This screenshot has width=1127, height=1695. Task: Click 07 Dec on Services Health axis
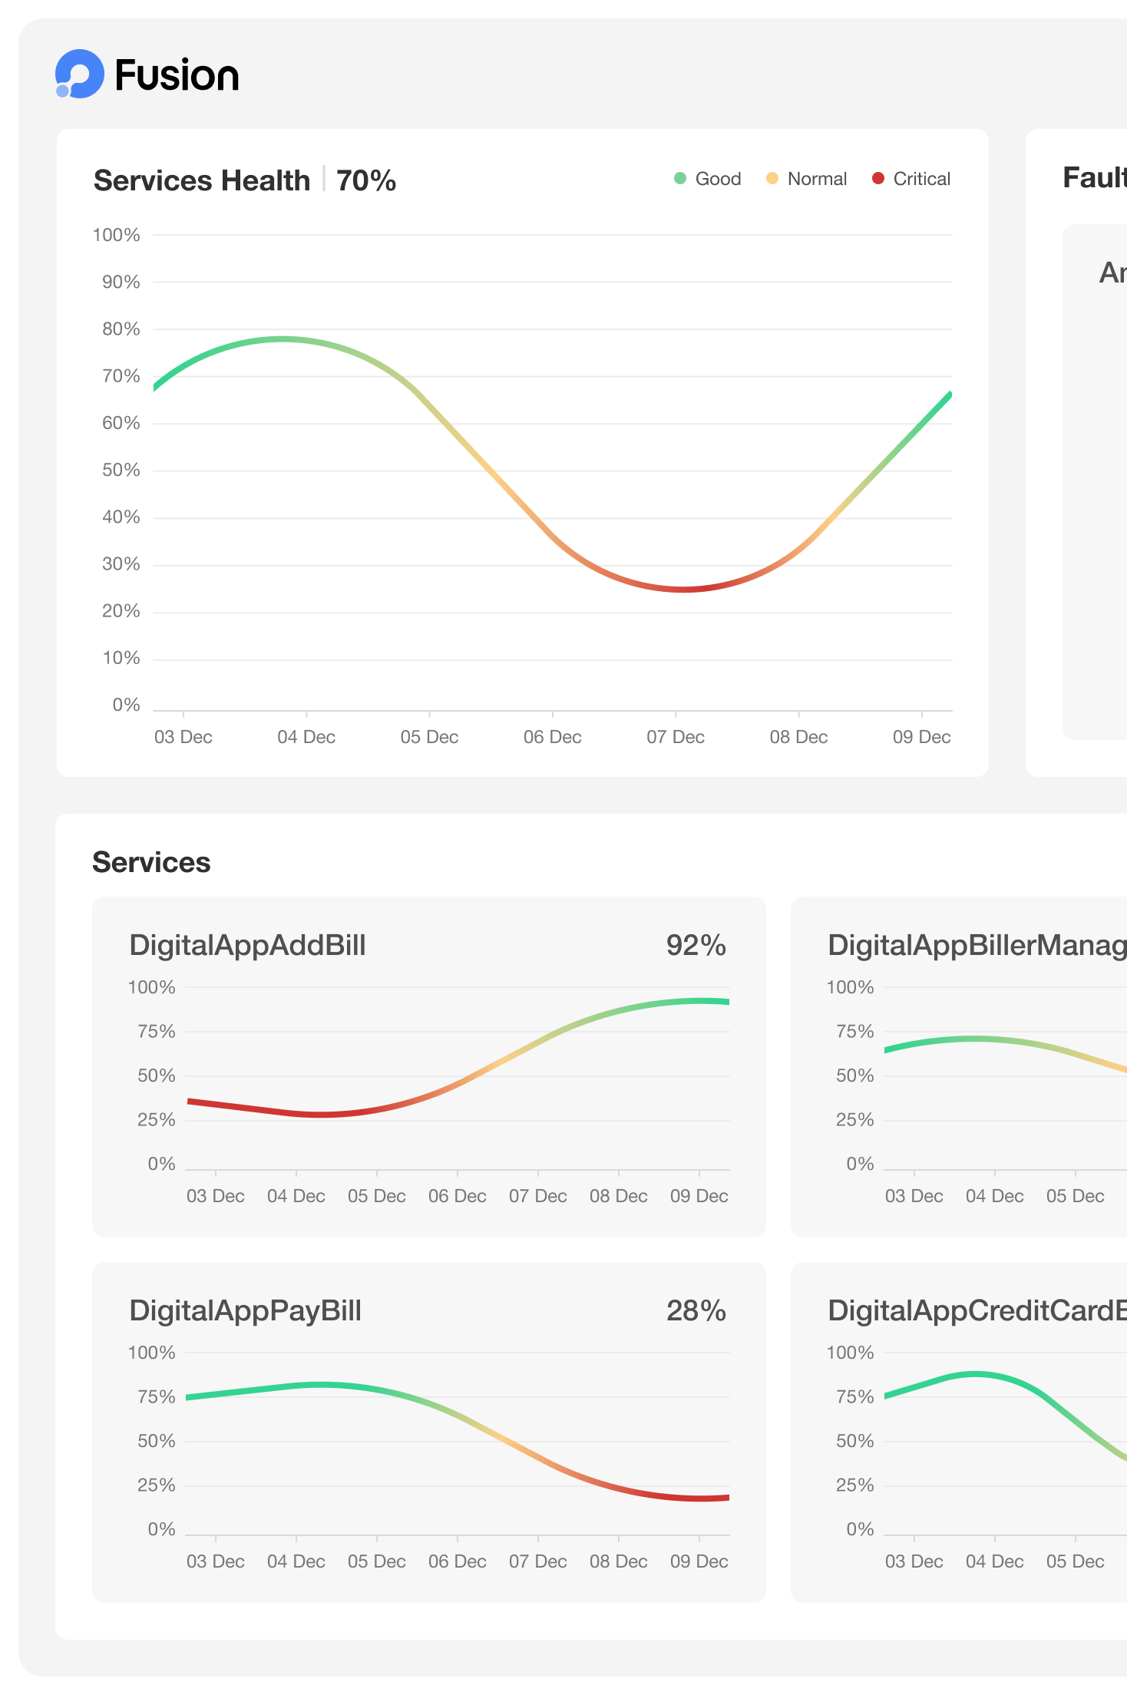675,737
